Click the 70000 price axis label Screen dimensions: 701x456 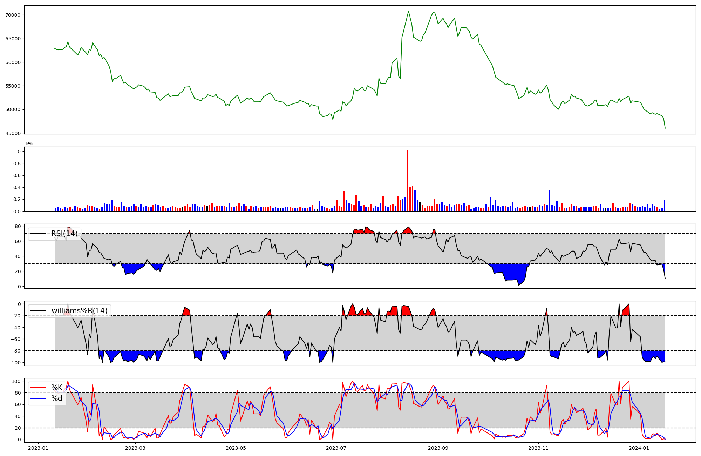13,15
